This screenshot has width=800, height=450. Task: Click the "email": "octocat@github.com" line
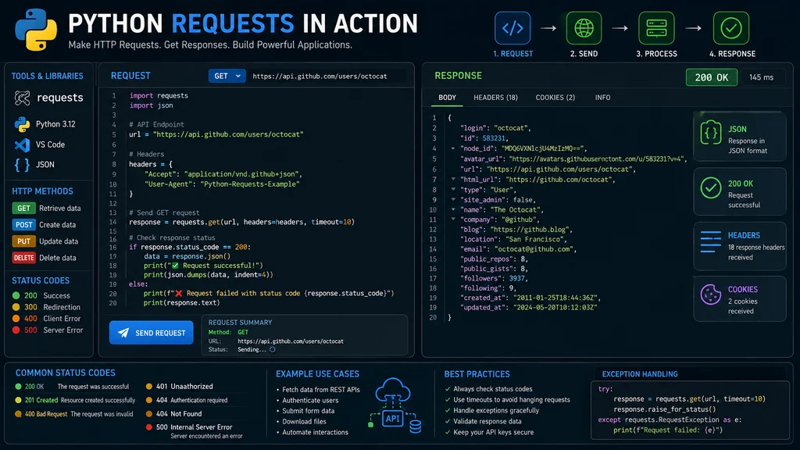(x=519, y=249)
